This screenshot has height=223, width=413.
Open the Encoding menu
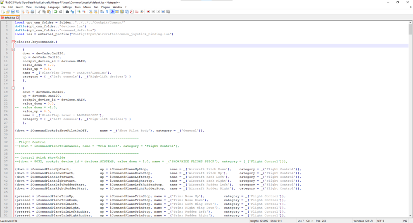(40, 7)
